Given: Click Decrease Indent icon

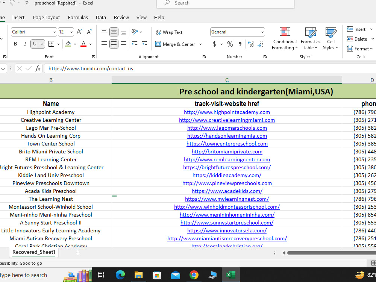Looking at the screenshot, I should [135, 44].
